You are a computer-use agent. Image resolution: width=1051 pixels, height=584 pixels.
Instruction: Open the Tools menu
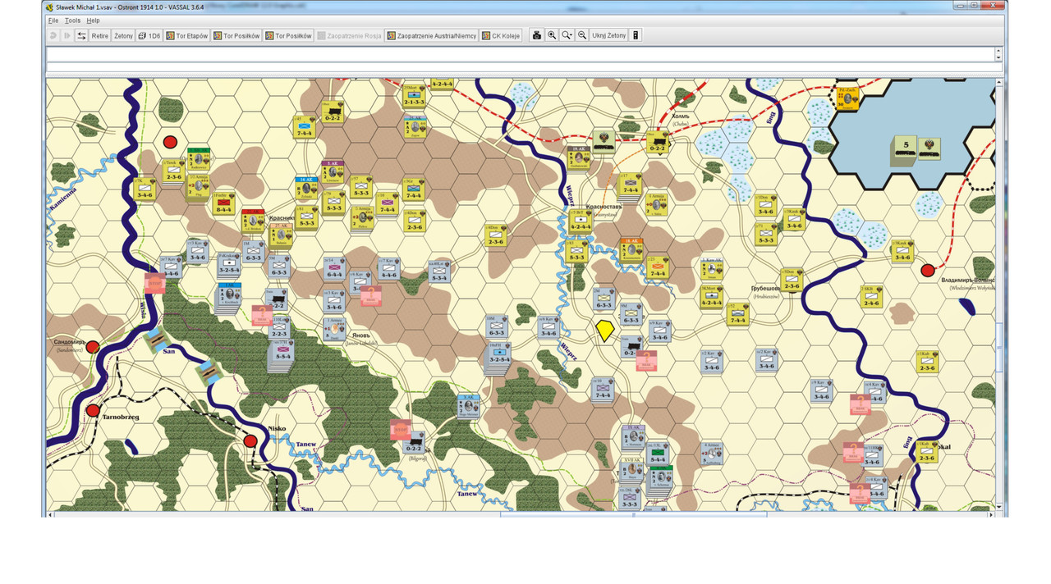72,21
